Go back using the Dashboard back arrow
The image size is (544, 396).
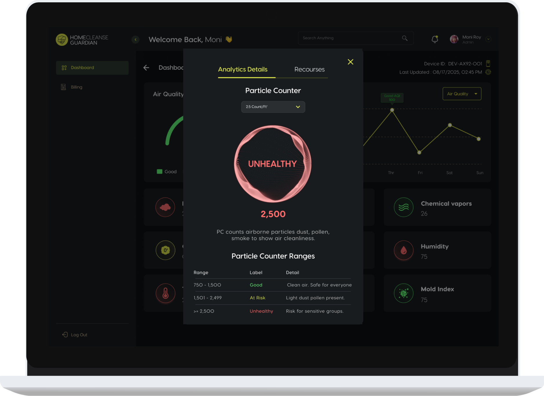tap(146, 68)
